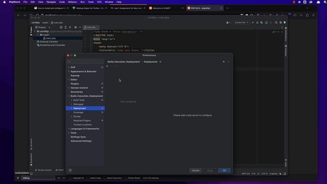
Task: Click the add server plus icon in Deployment
Action: tap(107, 66)
